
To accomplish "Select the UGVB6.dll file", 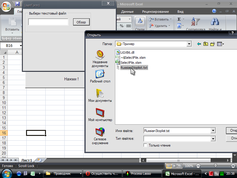I will click(x=125, y=53).
